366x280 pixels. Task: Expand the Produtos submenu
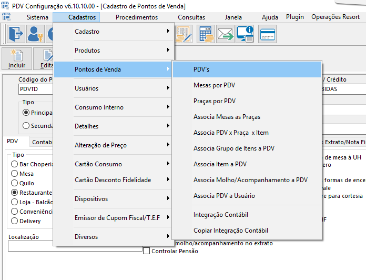point(114,51)
